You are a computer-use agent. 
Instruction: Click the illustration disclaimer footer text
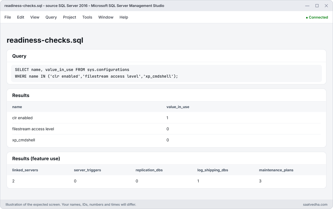(71, 205)
